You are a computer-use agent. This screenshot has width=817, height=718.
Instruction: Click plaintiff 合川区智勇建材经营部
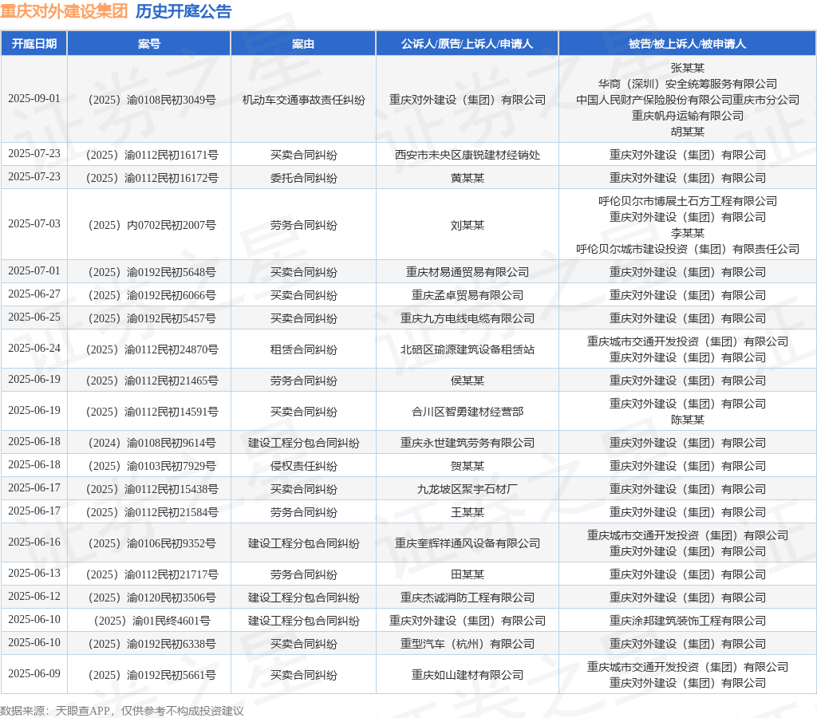467,412
